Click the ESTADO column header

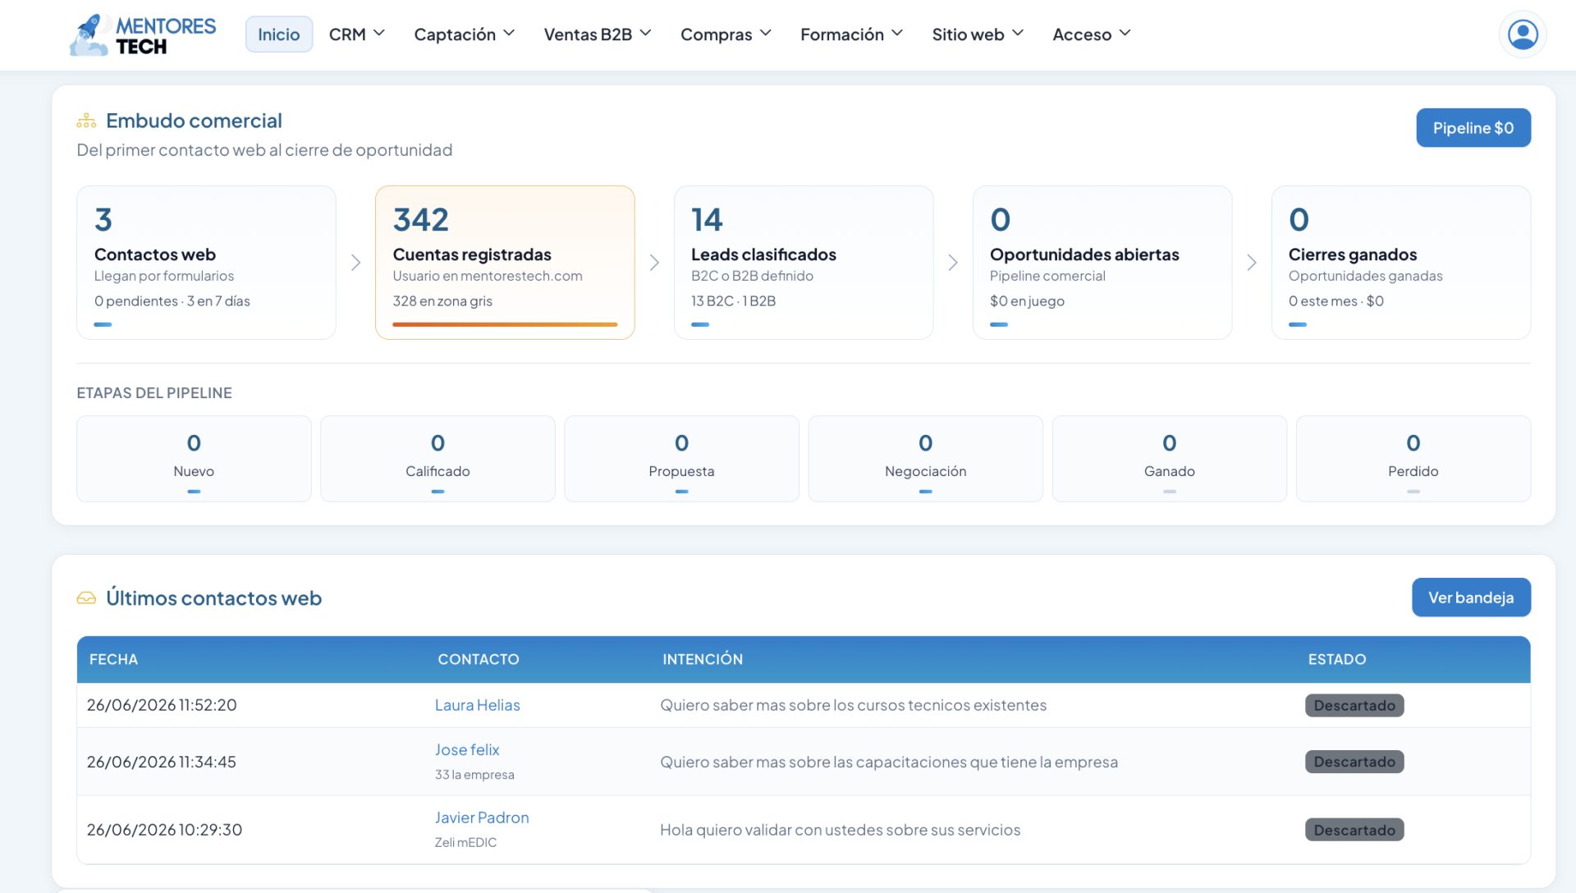1337,660
